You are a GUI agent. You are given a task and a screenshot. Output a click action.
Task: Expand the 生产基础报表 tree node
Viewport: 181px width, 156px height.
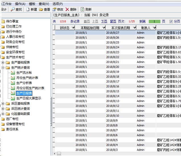(x=3, y=62)
